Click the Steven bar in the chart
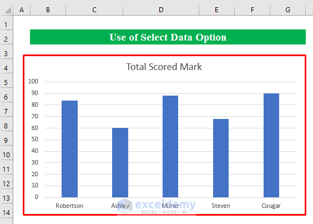Viewport: 313px width, 224px height. tap(221, 158)
